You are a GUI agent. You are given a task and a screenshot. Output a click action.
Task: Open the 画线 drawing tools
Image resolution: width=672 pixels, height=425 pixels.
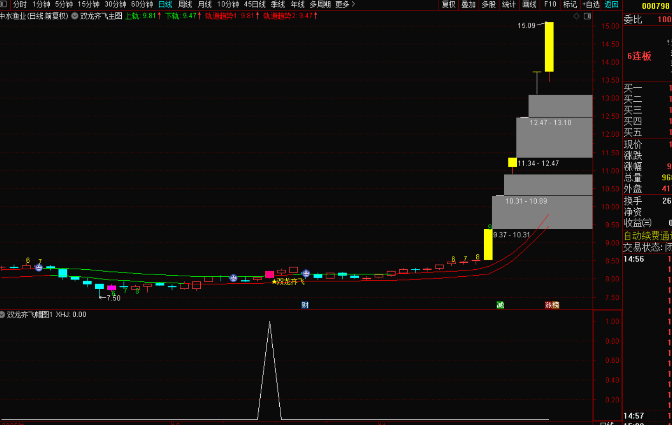[529, 4]
